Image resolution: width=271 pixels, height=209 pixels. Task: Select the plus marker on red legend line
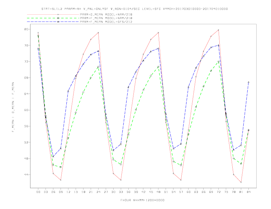58,14
